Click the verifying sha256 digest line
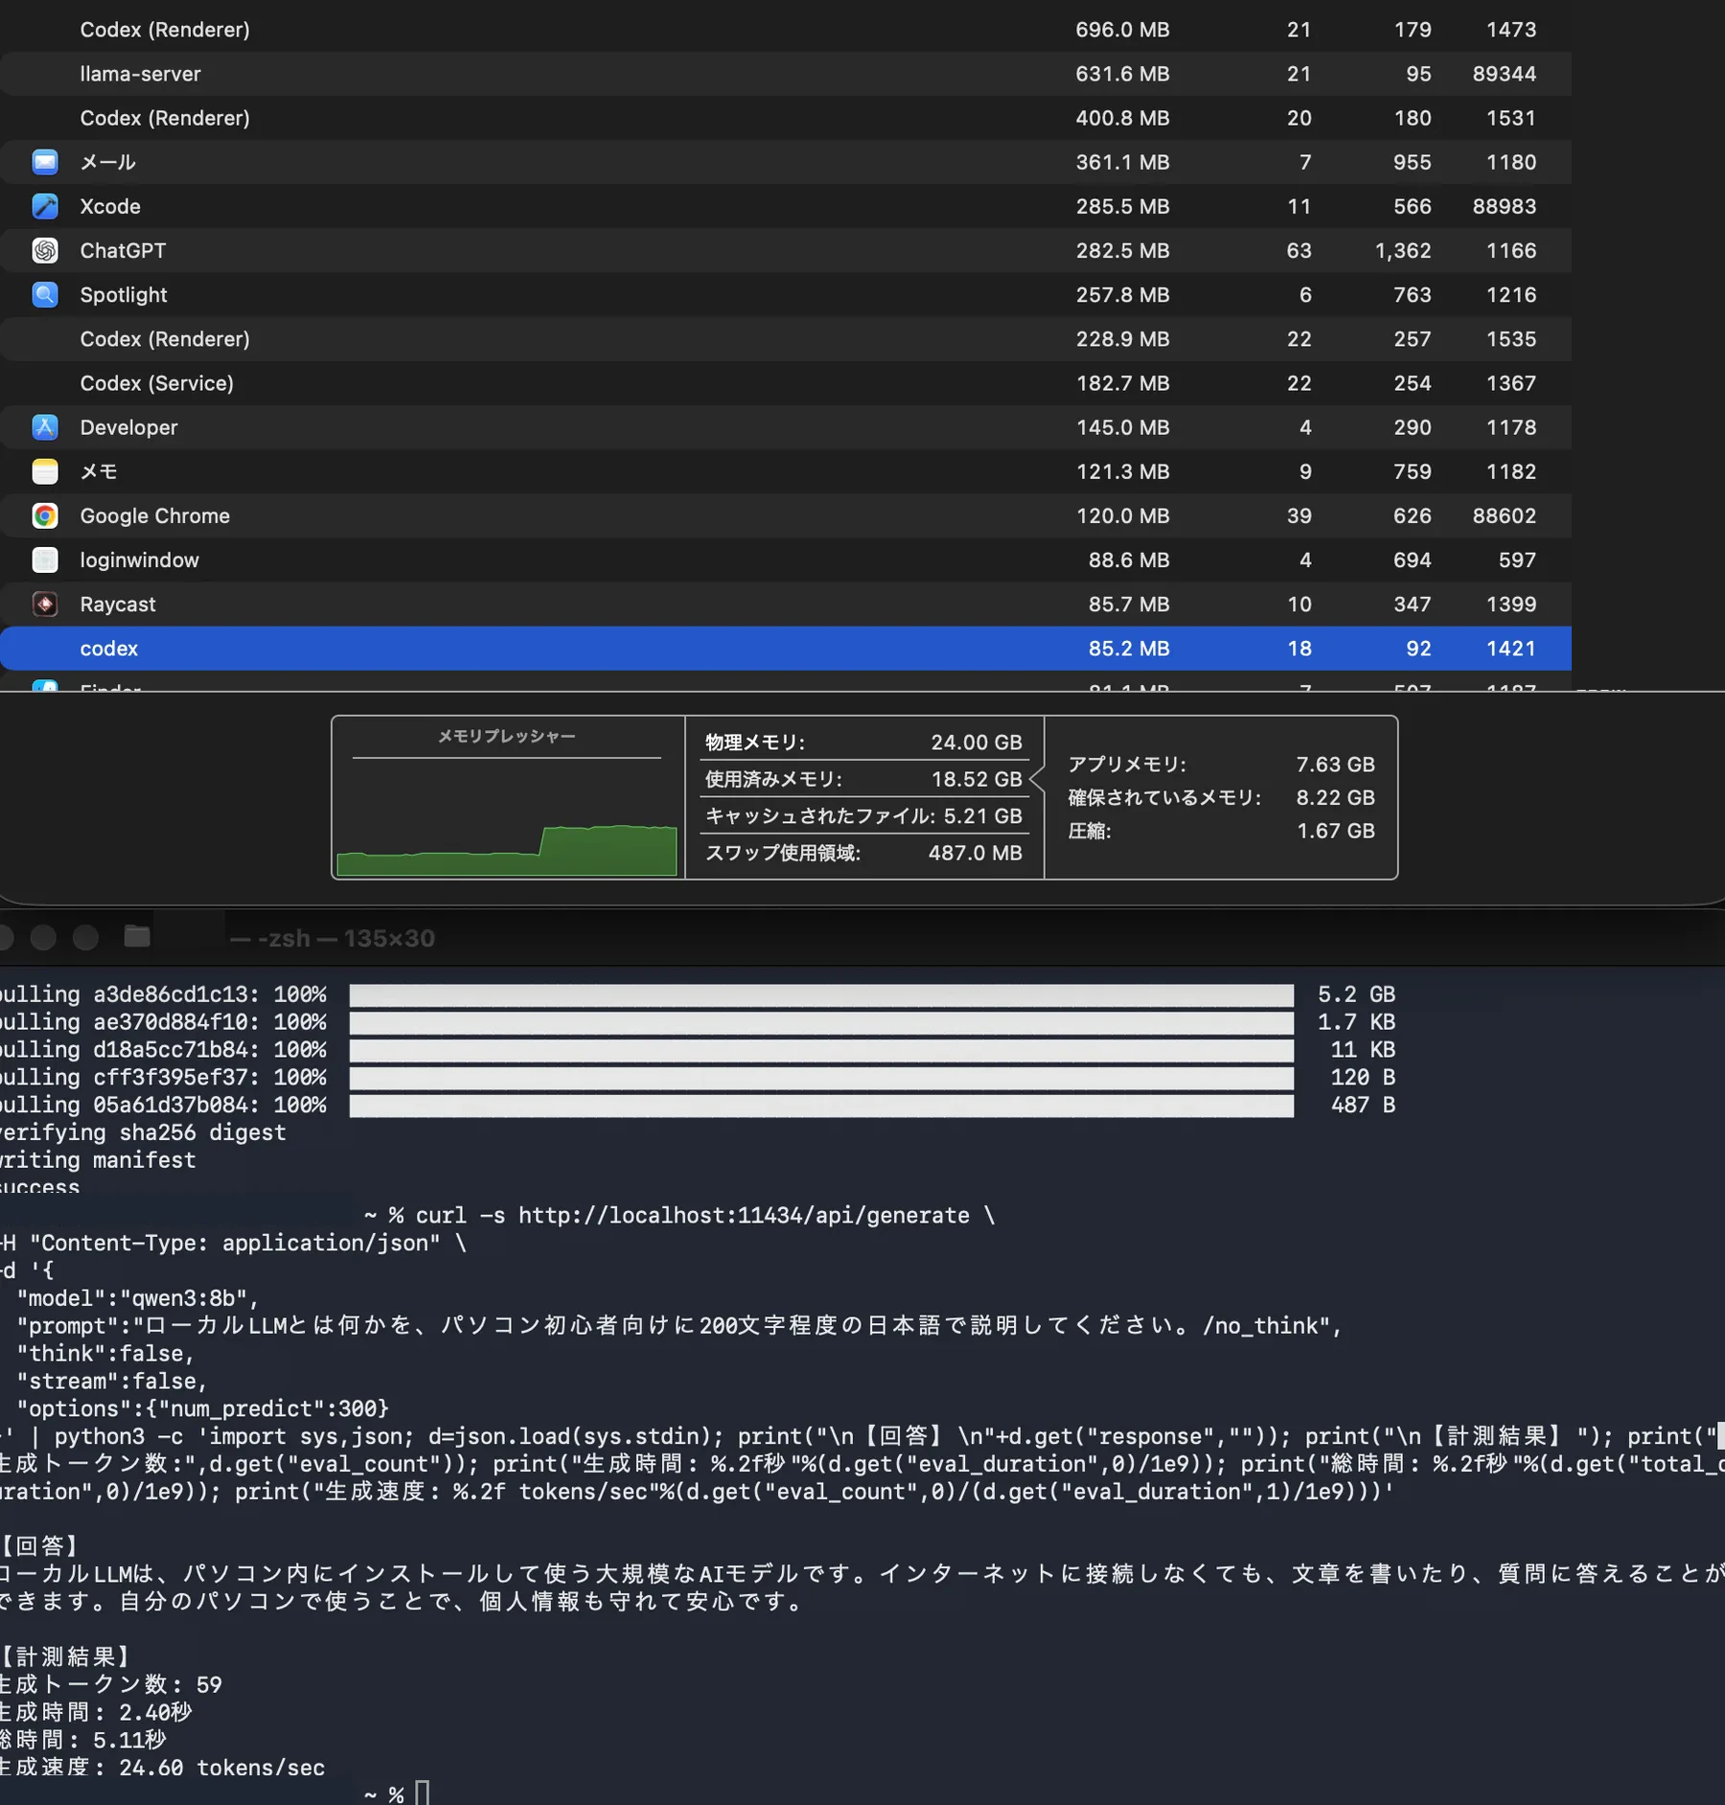Screen dimensions: 1725x1805 click(143, 1132)
